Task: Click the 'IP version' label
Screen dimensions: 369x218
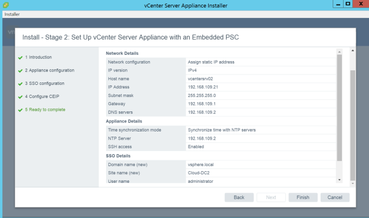Action: tap(118, 70)
